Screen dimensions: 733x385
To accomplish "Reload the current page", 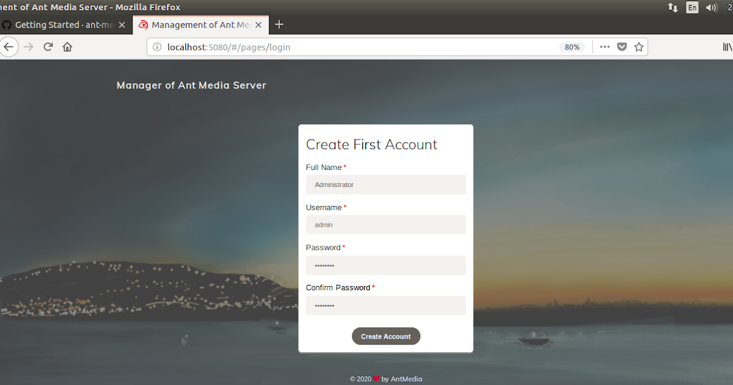I will pyautogui.click(x=48, y=47).
